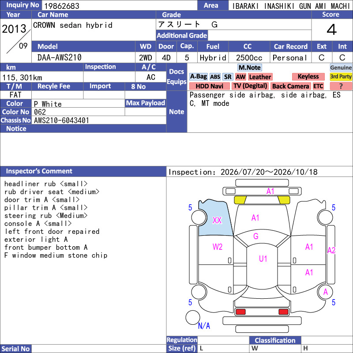Select the Leather equipment badge
Image resolution: width=353 pixels, height=353 pixels.
click(260, 77)
